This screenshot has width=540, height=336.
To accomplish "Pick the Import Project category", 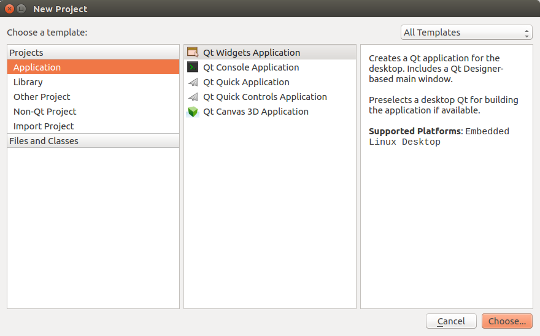I will pos(44,126).
